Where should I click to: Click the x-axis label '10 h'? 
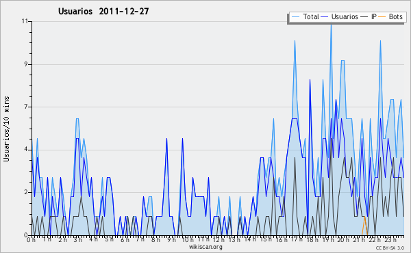(x=188, y=239)
